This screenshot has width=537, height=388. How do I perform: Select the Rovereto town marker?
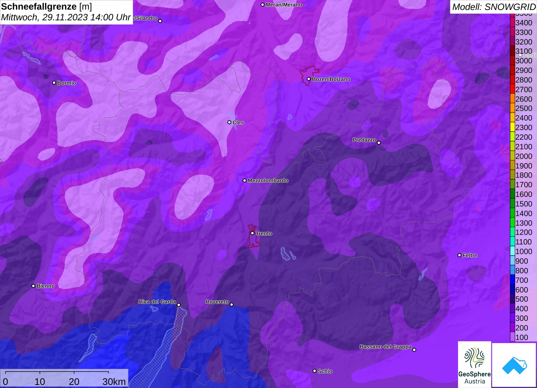232,304
